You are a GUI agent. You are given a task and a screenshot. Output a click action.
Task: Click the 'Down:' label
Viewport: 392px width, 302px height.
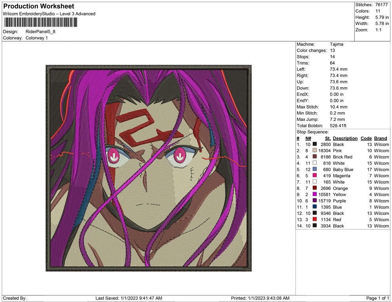[x=303, y=88]
